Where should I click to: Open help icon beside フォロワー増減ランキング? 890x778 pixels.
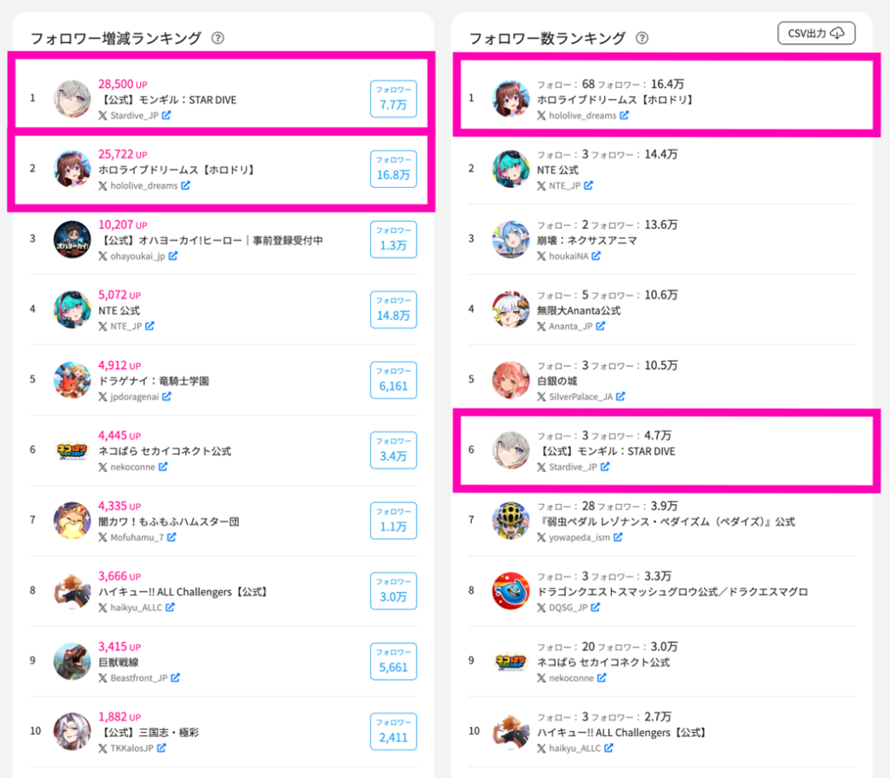pyautogui.click(x=217, y=38)
